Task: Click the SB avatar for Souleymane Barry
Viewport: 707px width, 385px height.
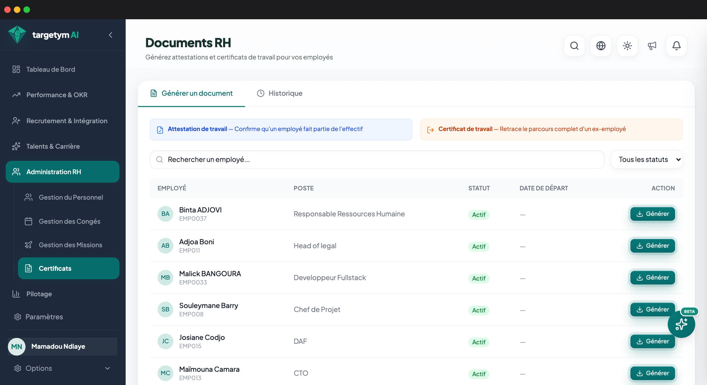Action: coord(165,309)
